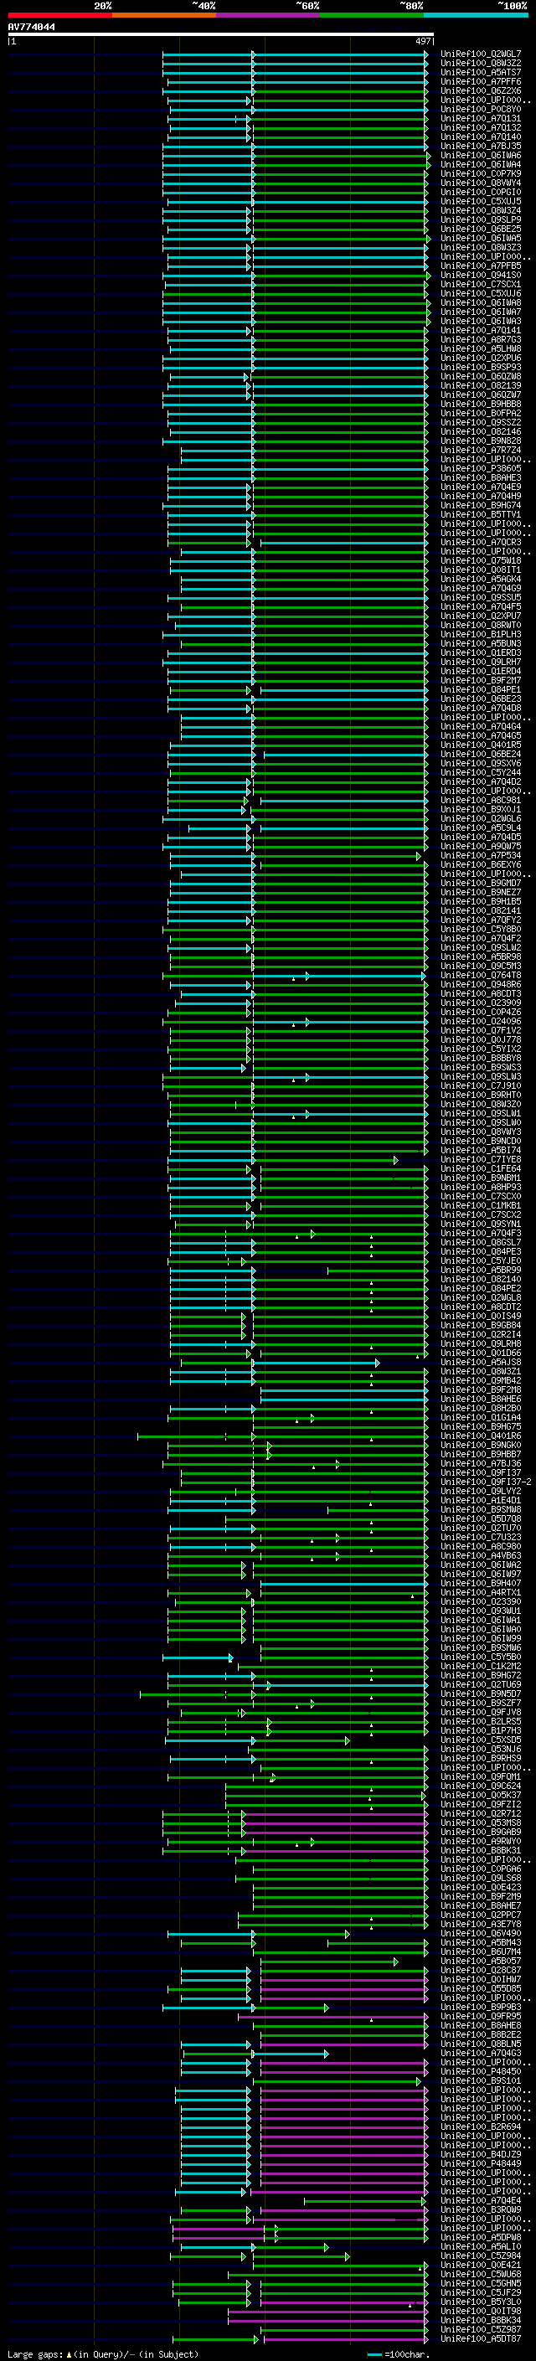Choose the UniRef100_C7IYE8 hit
Image resolution: width=536 pixels, height=2361 pixels.
(480, 1159)
